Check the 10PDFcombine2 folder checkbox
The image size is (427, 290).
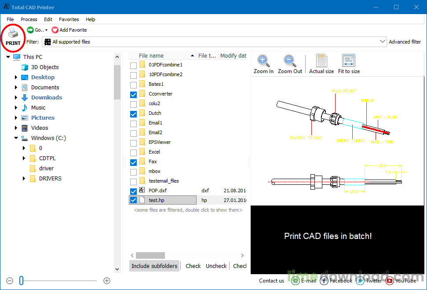coord(133,75)
